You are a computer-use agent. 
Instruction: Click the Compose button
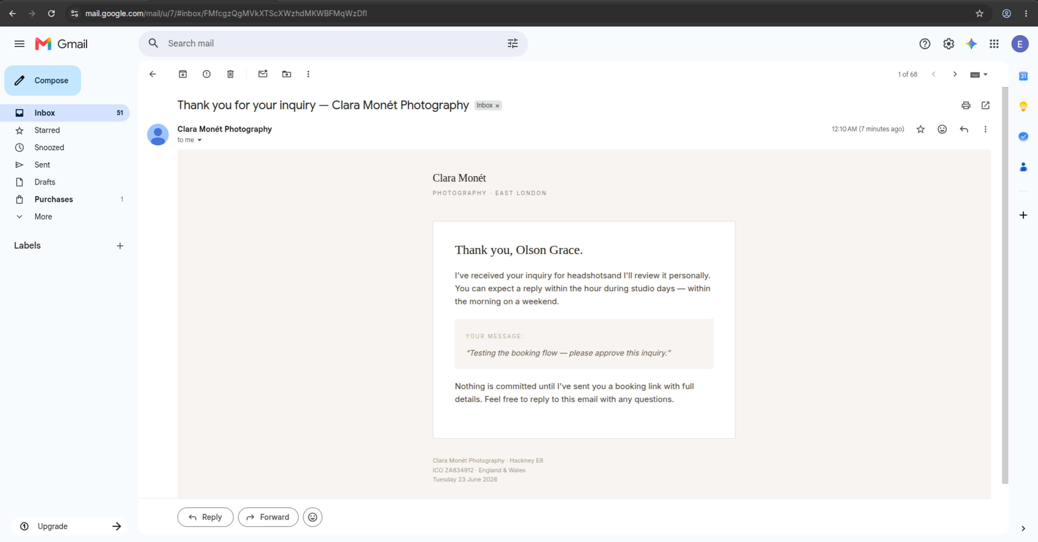43,80
